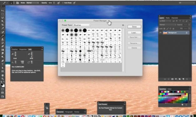Open the layer filter Kind dropdown
Screen dimensions: 196x117
tap(165, 21)
